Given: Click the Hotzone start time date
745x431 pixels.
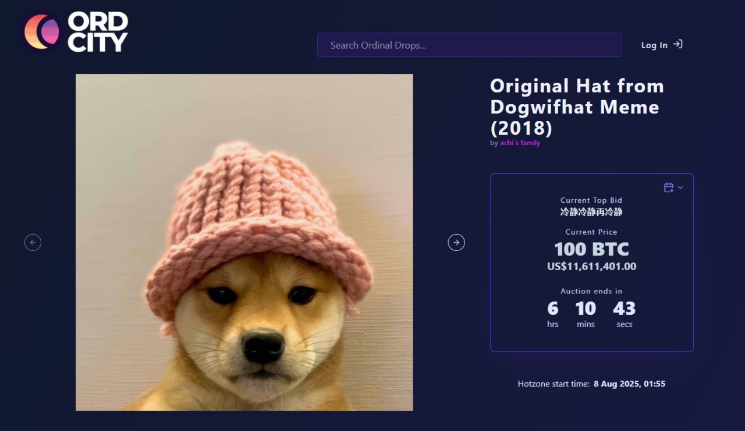Looking at the screenshot, I should [x=629, y=384].
